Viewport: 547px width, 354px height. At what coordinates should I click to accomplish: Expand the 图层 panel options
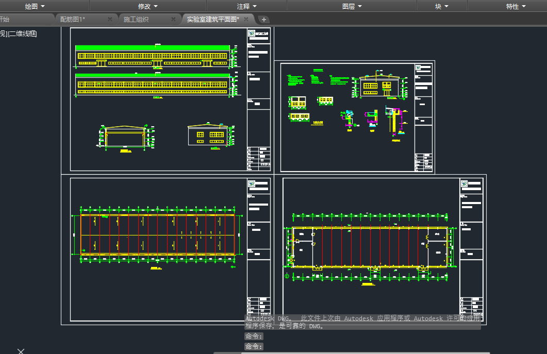352,6
